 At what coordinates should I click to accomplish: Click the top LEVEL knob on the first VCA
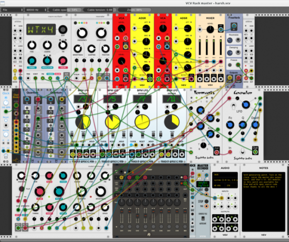click(x=121, y=28)
